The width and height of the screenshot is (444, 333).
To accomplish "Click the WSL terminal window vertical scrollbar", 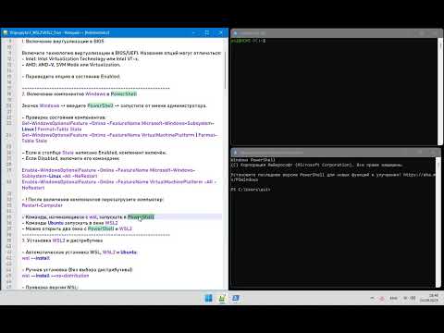I will (x=440, y=92).
